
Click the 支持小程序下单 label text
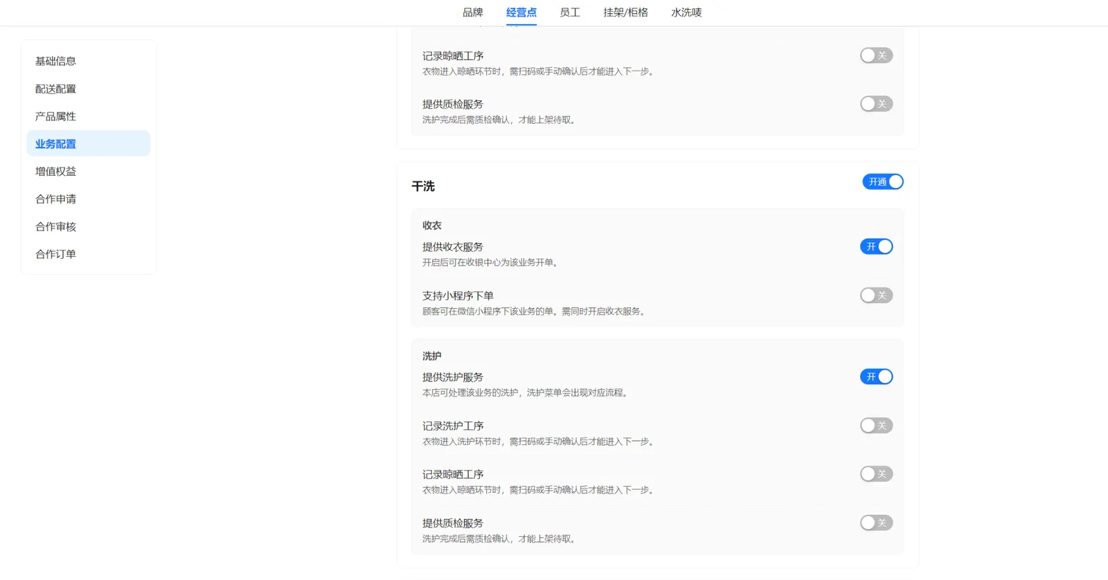(458, 296)
